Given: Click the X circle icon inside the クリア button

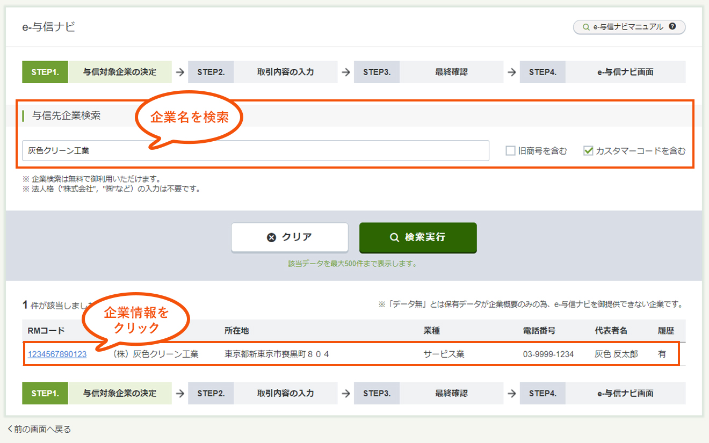Looking at the screenshot, I should point(271,237).
